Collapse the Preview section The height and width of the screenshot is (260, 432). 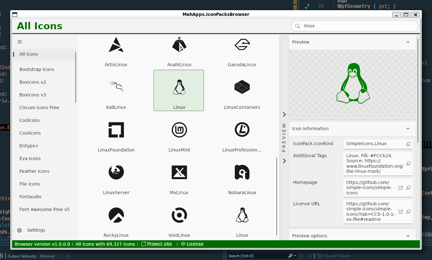(408, 42)
